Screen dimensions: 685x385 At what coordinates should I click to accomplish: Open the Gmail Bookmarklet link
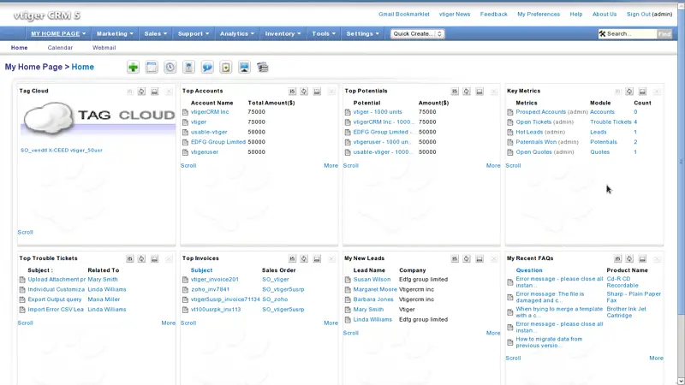coord(404,14)
